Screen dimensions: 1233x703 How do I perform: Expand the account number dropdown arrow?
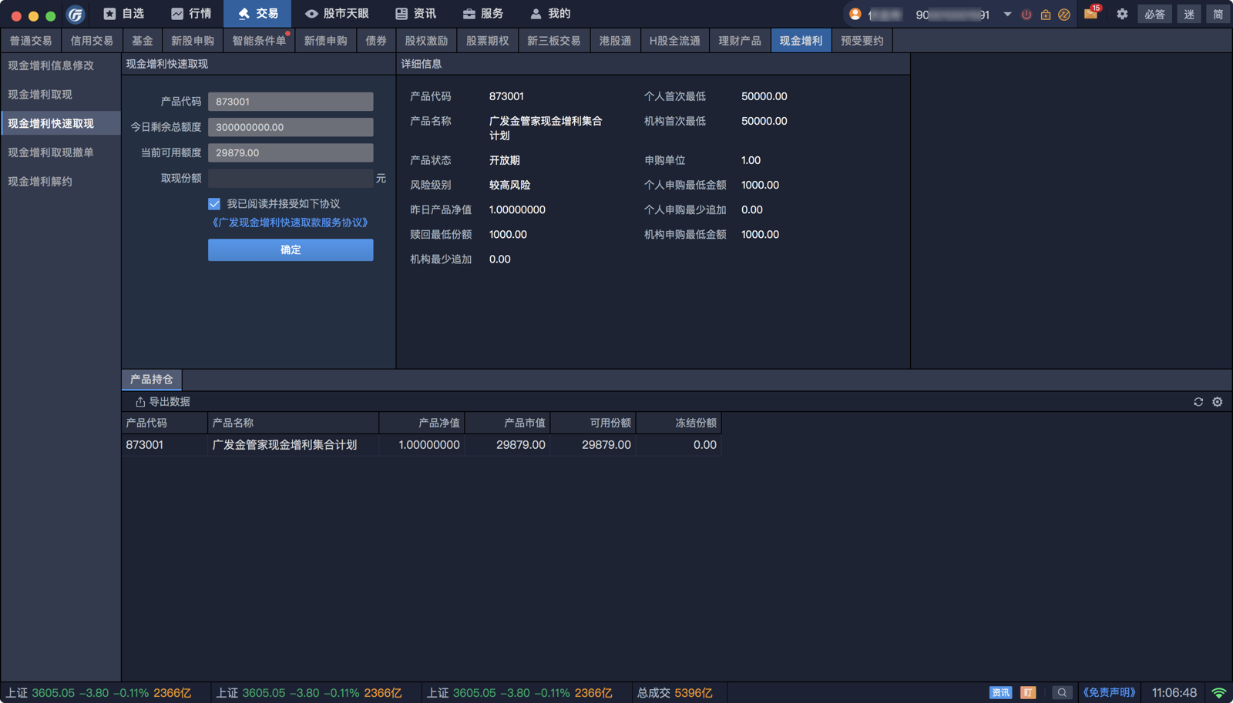tap(1007, 14)
